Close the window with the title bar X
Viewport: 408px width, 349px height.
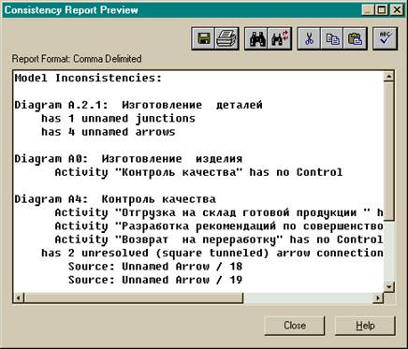(397, 9)
